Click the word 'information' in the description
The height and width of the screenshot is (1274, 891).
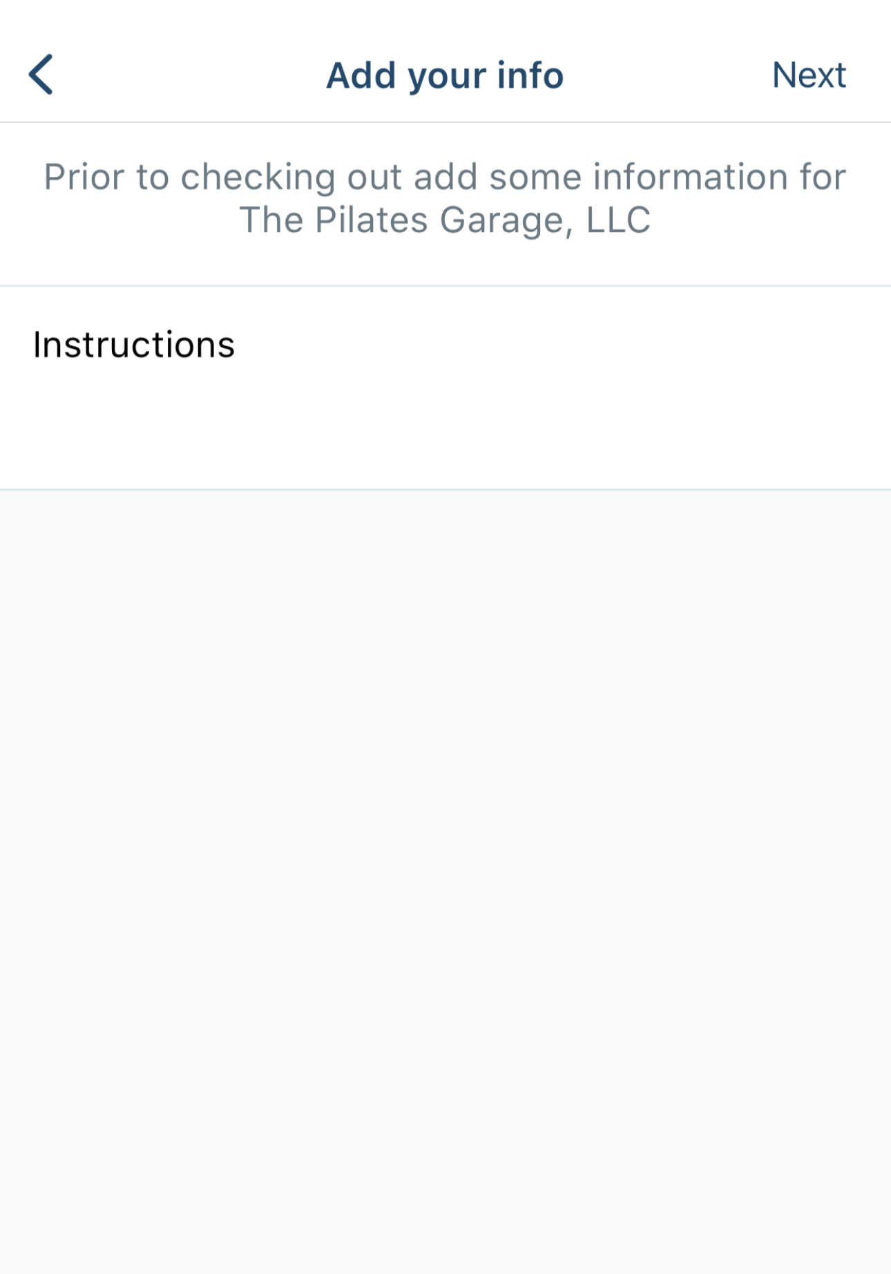pyautogui.click(x=691, y=177)
